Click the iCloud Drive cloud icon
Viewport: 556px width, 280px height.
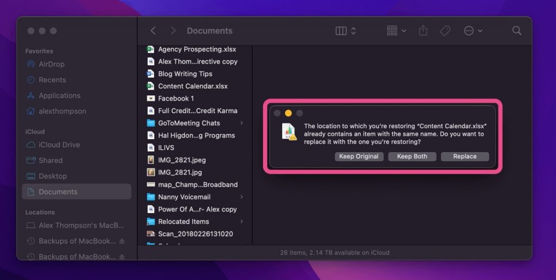coord(31,145)
